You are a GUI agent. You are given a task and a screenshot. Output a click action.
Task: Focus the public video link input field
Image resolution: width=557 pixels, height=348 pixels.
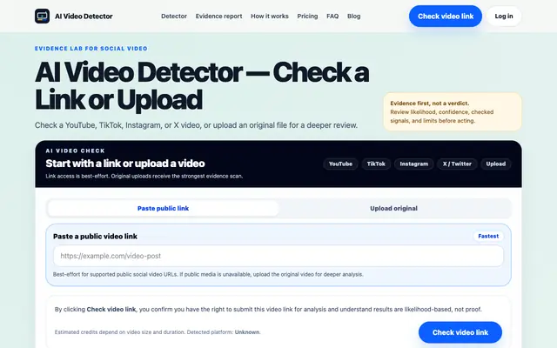pyautogui.click(x=278, y=256)
